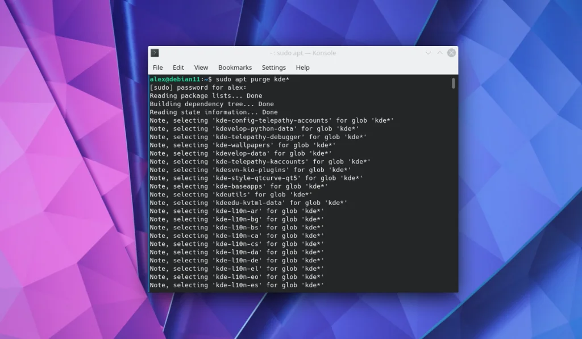Viewport: 582px width, 339px height.
Task: Open the Edit menu
Action: coord(178,67)
